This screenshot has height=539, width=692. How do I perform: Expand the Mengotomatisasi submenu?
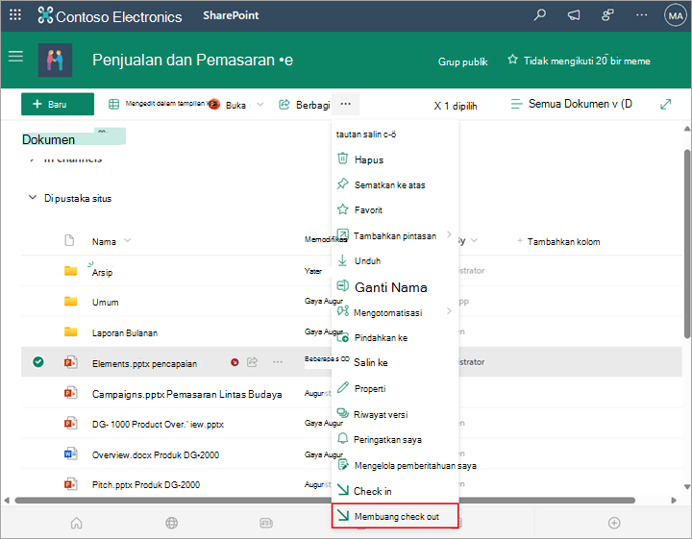(x=449, y=311)
